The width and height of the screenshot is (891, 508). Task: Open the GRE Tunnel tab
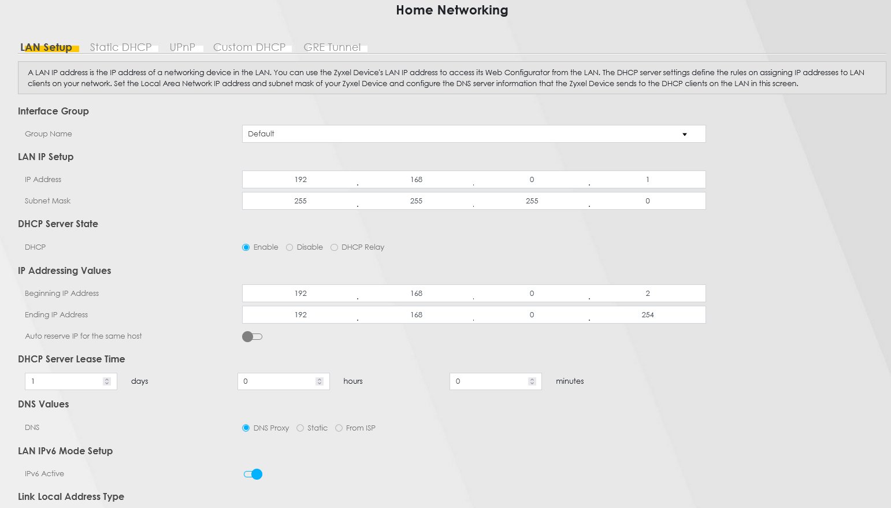pyautogui.click(x=332, y=47)
